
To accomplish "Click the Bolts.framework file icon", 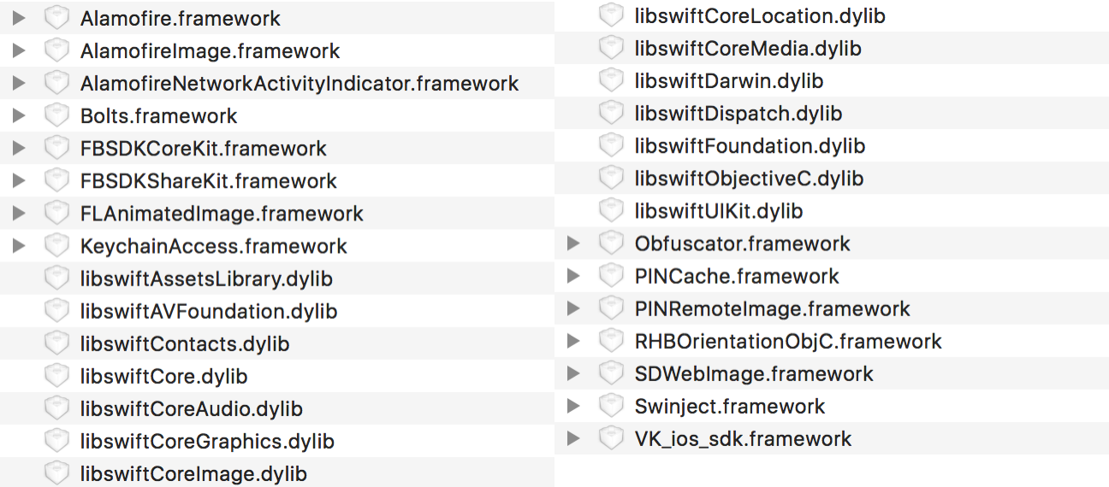I will 56,115.
